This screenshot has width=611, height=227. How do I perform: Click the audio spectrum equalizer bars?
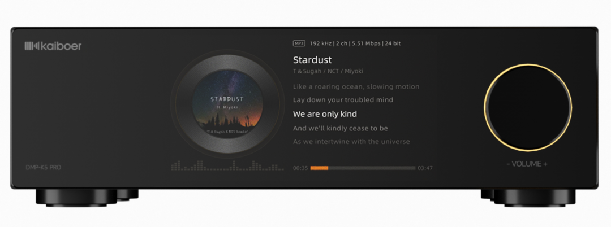227,165
